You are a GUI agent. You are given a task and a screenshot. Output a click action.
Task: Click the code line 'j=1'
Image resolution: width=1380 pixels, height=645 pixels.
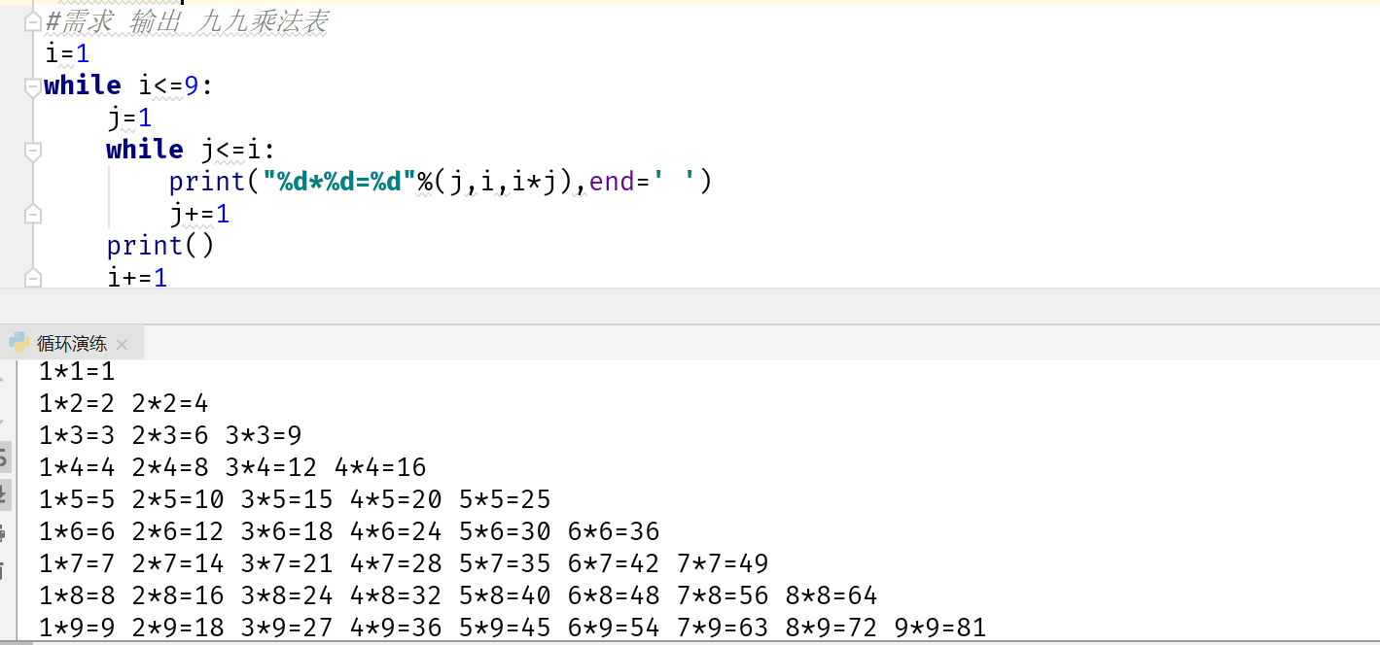[x=129, y=118]
